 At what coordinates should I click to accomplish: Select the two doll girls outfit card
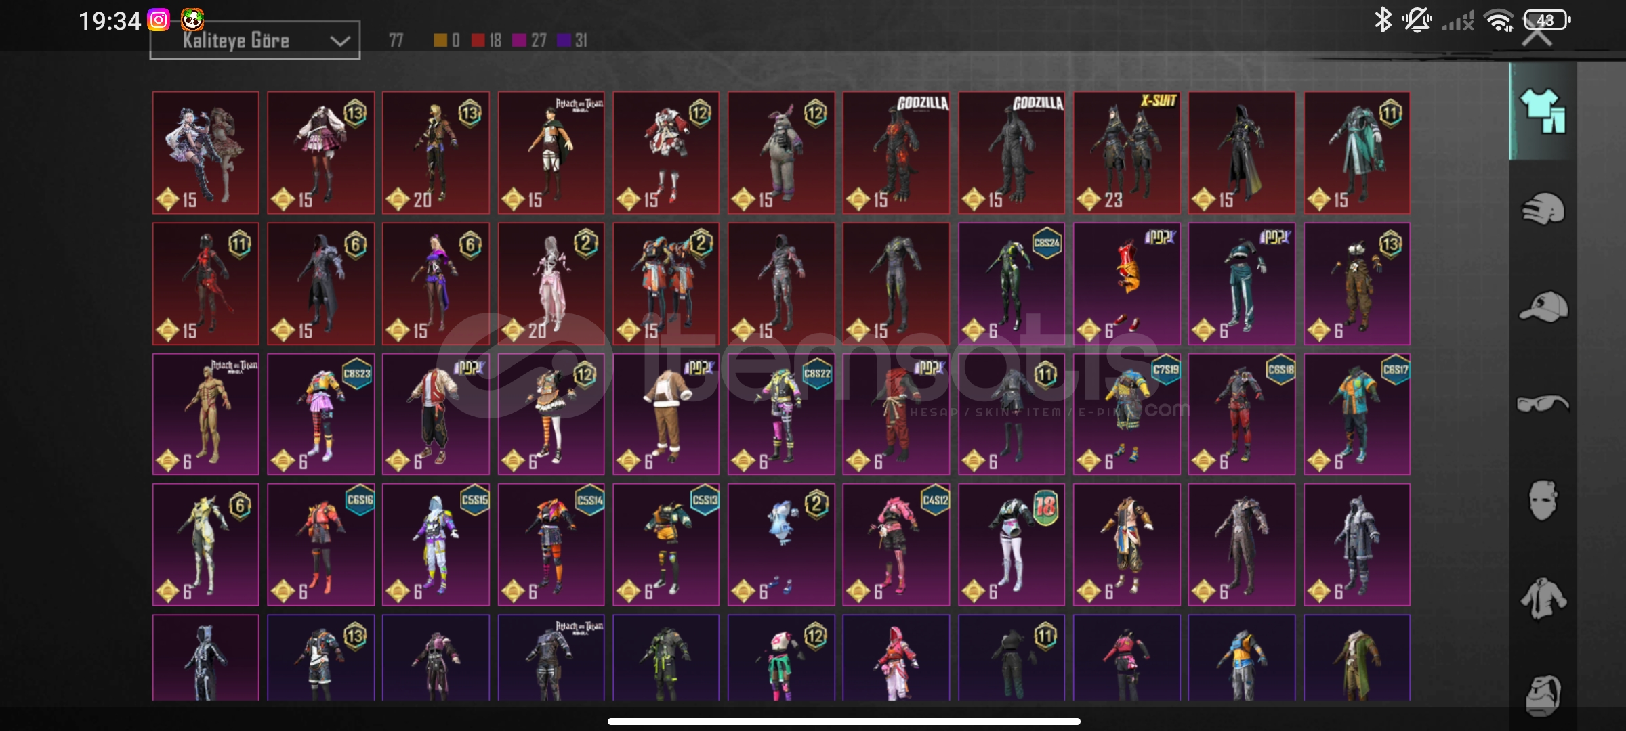[205, 153]
